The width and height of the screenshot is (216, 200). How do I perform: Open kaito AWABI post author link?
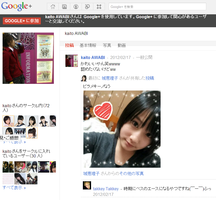[x=93, y=57]
